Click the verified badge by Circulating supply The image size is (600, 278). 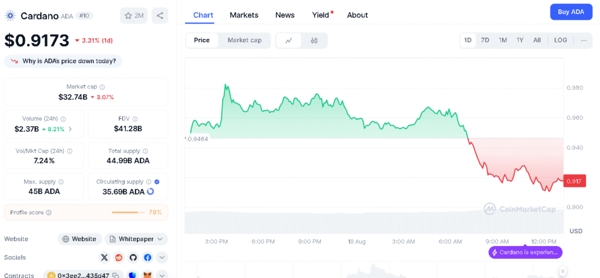[156, 182]
